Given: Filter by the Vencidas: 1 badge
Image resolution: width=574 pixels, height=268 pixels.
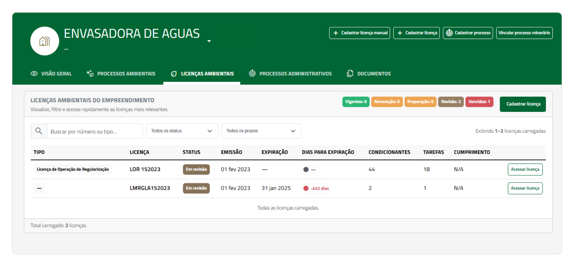Looking at the screenshot, I should (479, 102).
